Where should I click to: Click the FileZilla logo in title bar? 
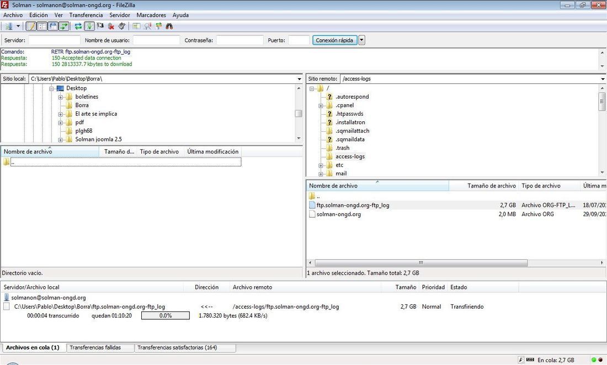pos(5,5)
